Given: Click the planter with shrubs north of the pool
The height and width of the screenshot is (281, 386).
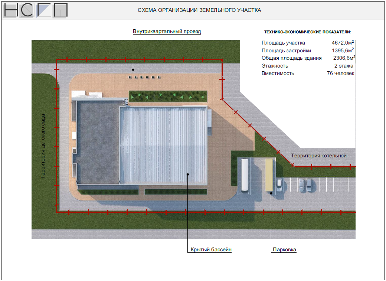Looking at the screenshot, I should tap(167, 96).
